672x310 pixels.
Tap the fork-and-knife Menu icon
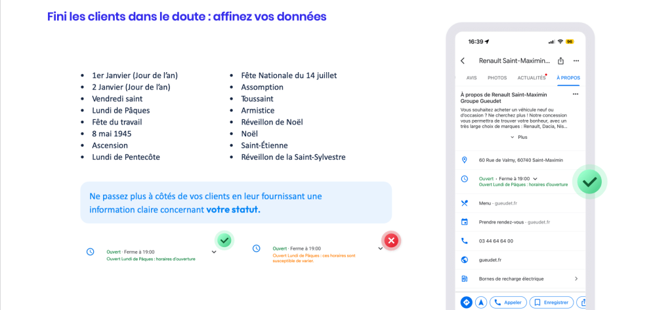coord(464,203)
